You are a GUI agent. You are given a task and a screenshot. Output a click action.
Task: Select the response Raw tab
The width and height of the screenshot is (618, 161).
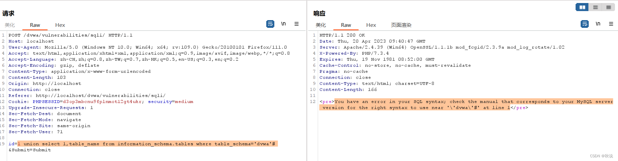(346, 25)
